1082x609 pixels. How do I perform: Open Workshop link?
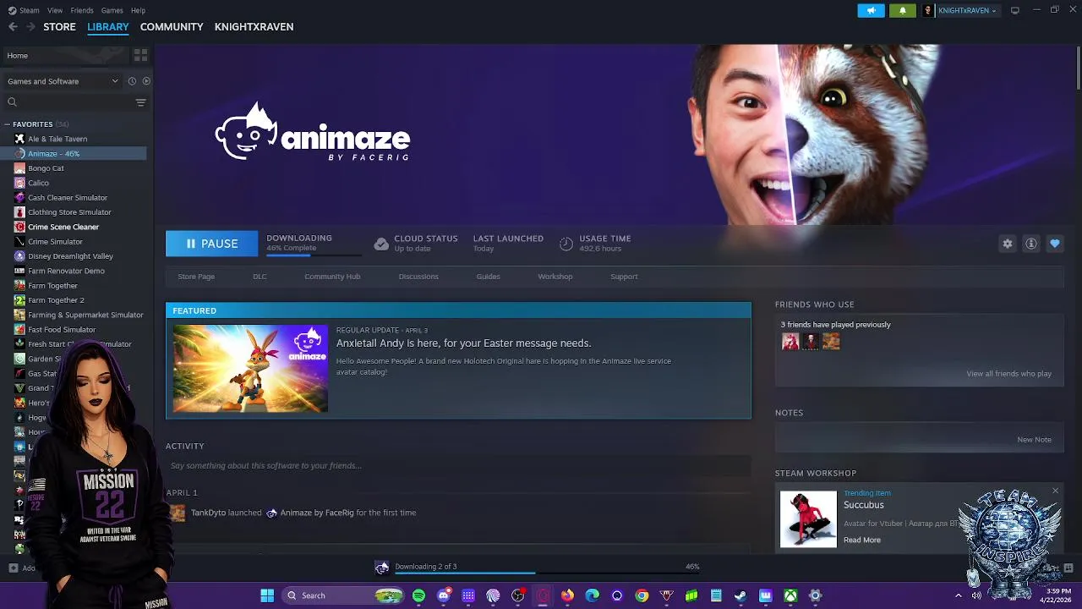(555, 277)
